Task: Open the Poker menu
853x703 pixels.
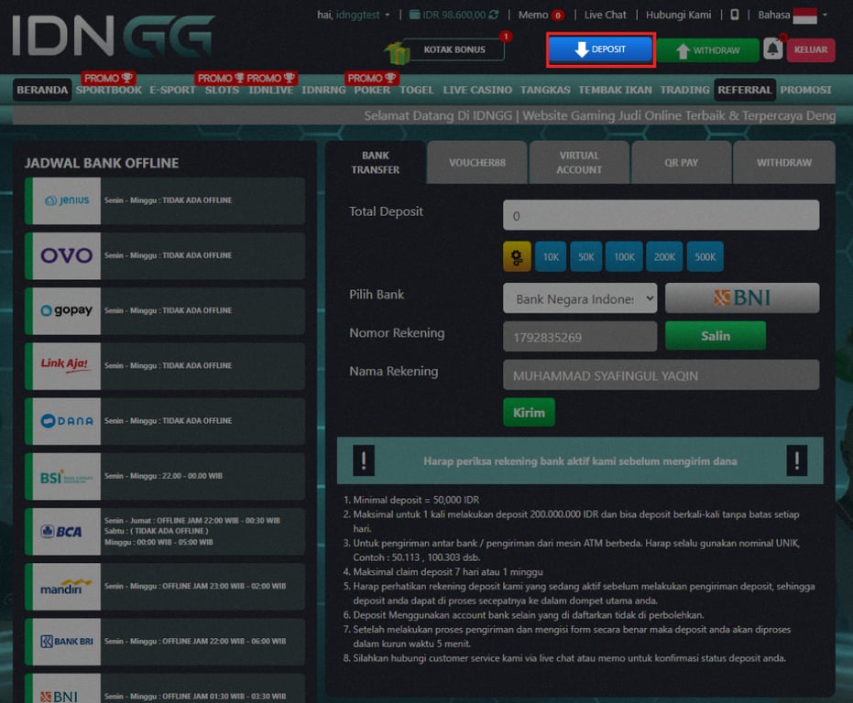Action: click(372, 91)
